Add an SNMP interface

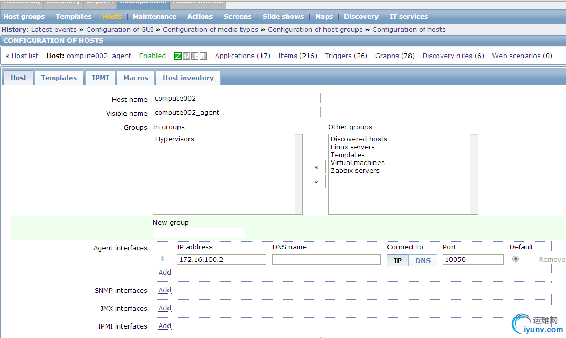click(x=165, y=290)
